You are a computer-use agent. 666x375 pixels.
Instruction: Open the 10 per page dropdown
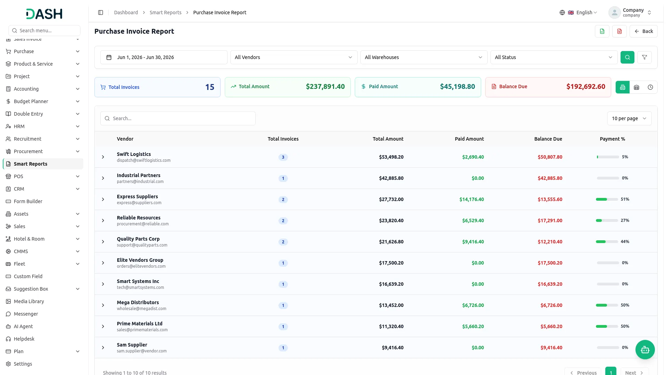629,118
